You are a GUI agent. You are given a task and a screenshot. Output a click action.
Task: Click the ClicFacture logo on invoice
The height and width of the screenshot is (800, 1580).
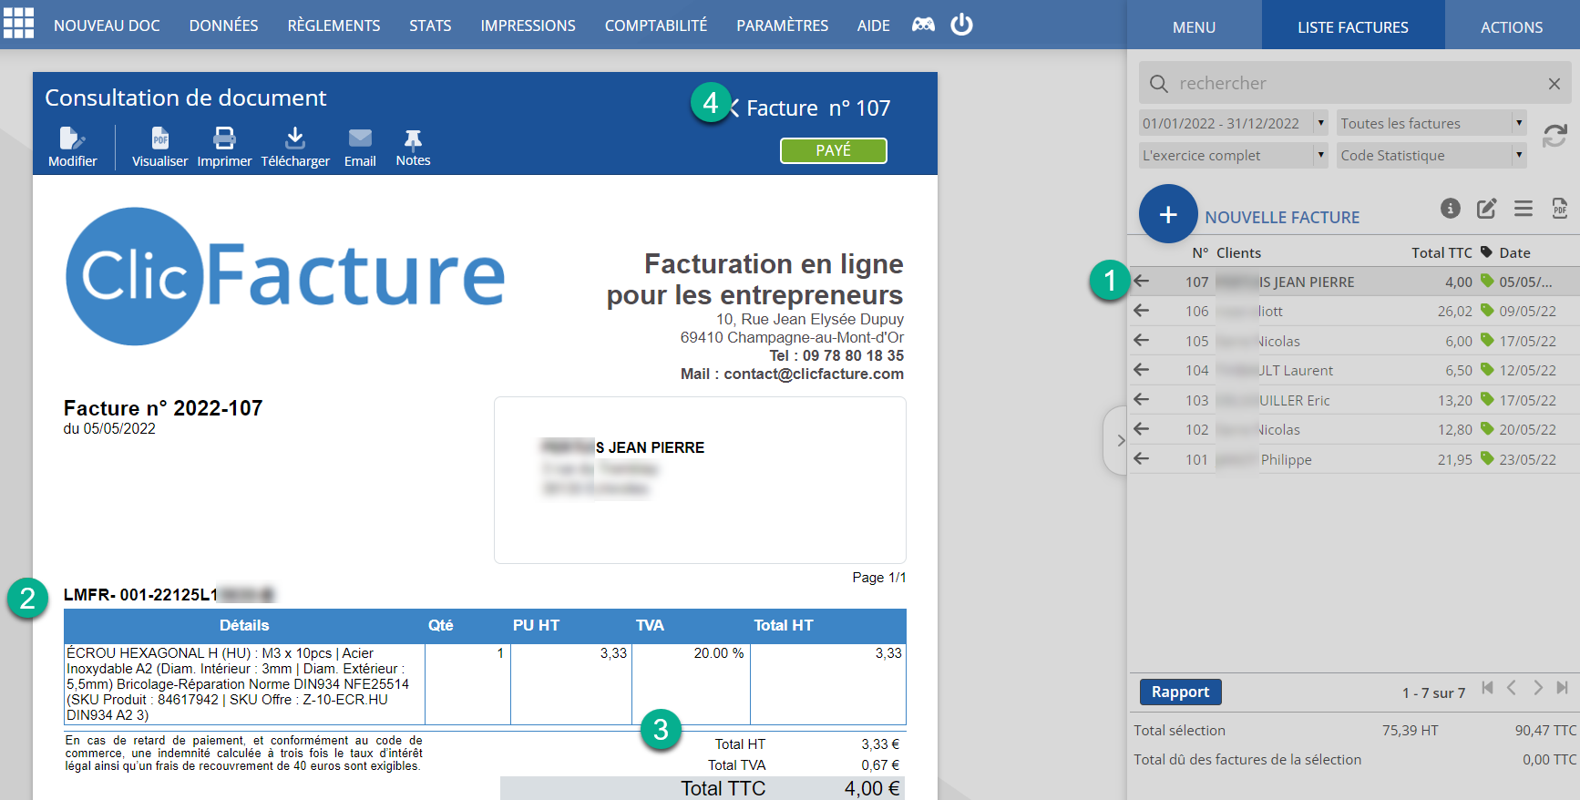pos(285,276)
